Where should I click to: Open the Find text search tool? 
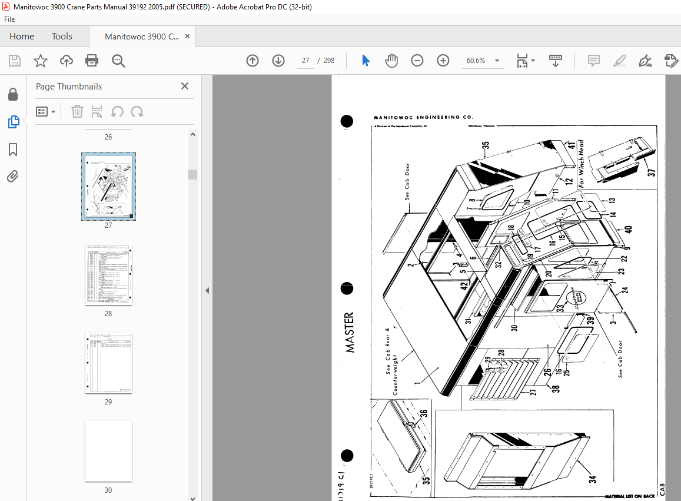[x=118, y=61]
